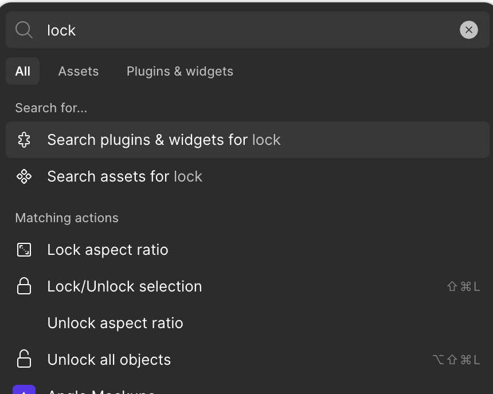Click the purple Angle Mockups plugin icon

coord(24,389)
